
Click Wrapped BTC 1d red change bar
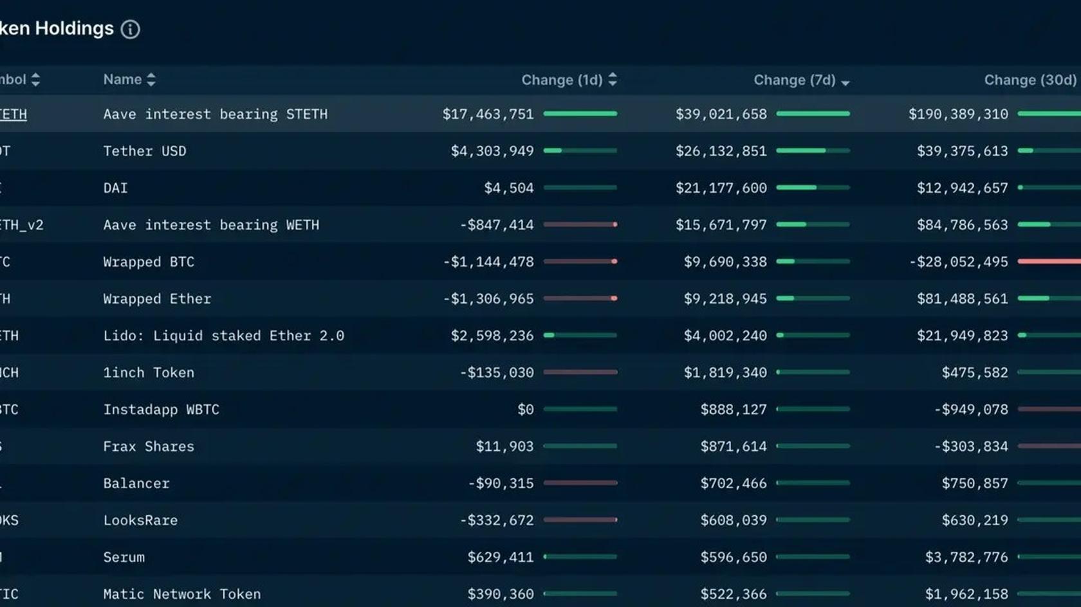click(x=580, y=262)
